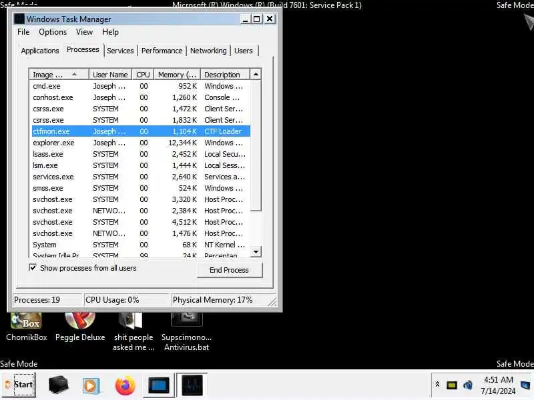Open the File menu
The height and width of the screenshot is (400, 534).
tap(23, 32)
